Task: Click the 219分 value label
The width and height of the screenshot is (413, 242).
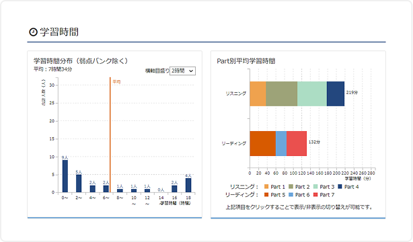Action: pos(352,92)
